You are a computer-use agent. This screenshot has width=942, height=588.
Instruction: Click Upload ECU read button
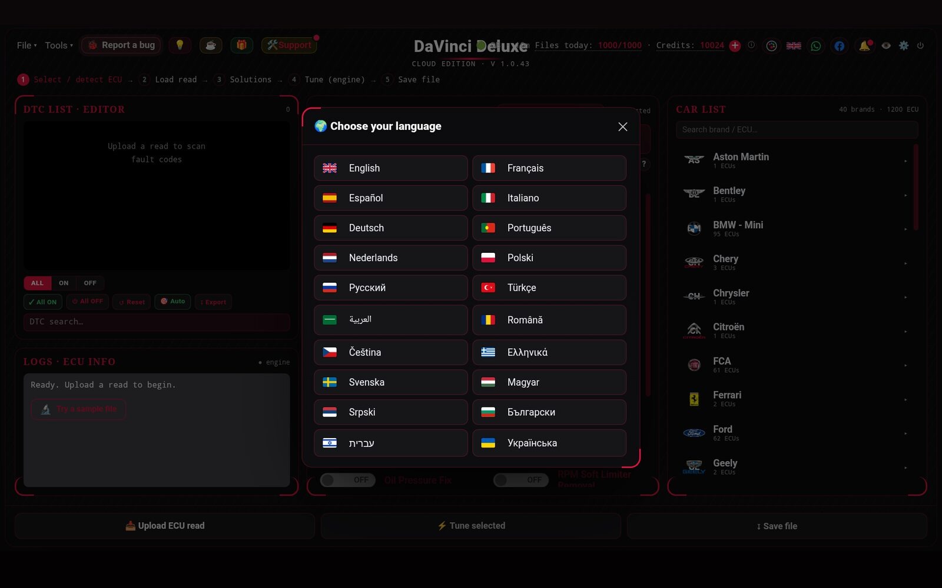click(x=165, y=526)
